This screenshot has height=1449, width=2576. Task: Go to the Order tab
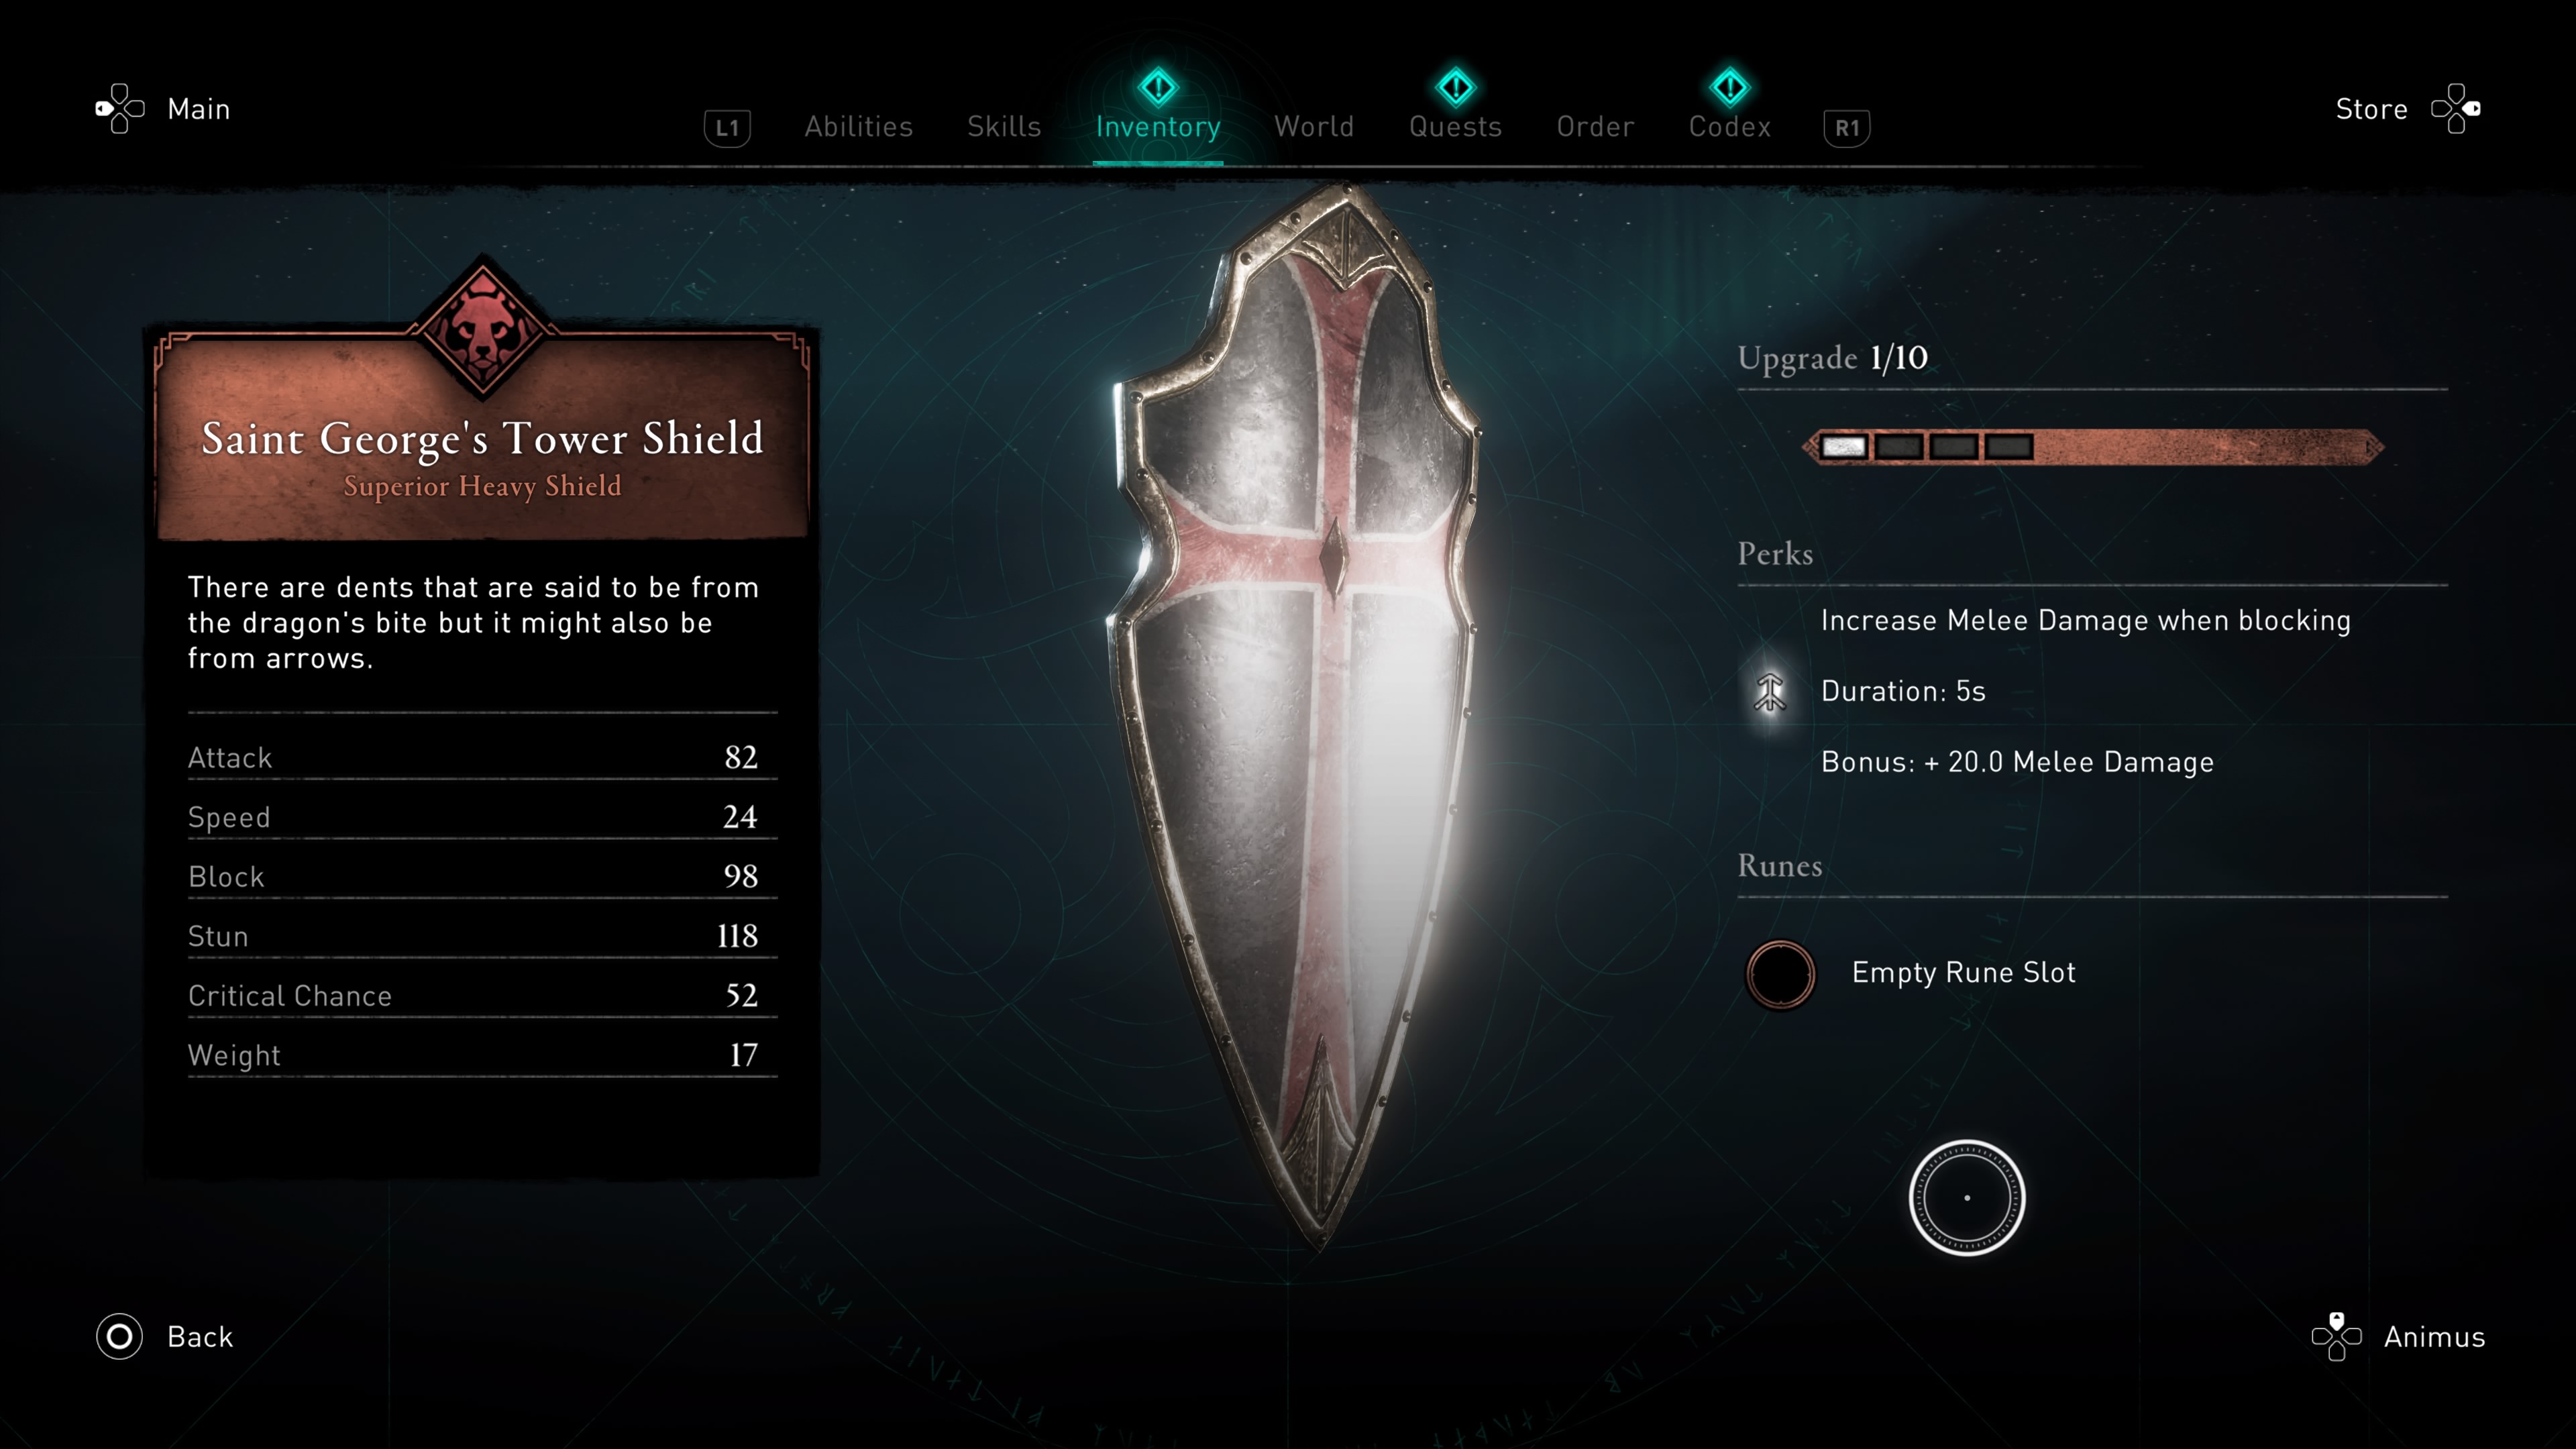tap(1595, 127)
